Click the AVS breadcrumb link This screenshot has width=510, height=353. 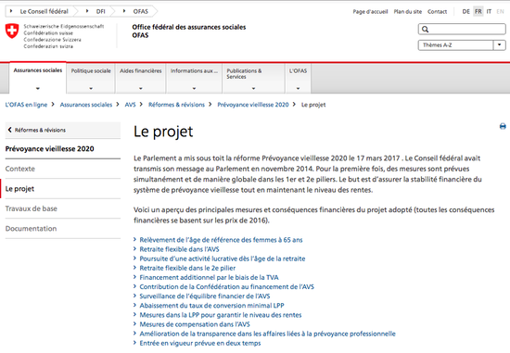click(130, 105)
